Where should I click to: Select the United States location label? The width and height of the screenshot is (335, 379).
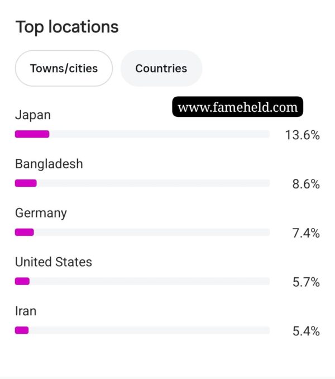[x=54, y=262]
